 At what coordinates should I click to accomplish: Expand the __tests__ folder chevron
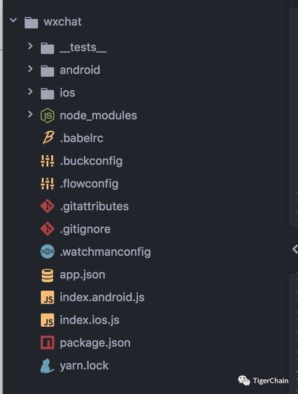(x=30, y=46)
